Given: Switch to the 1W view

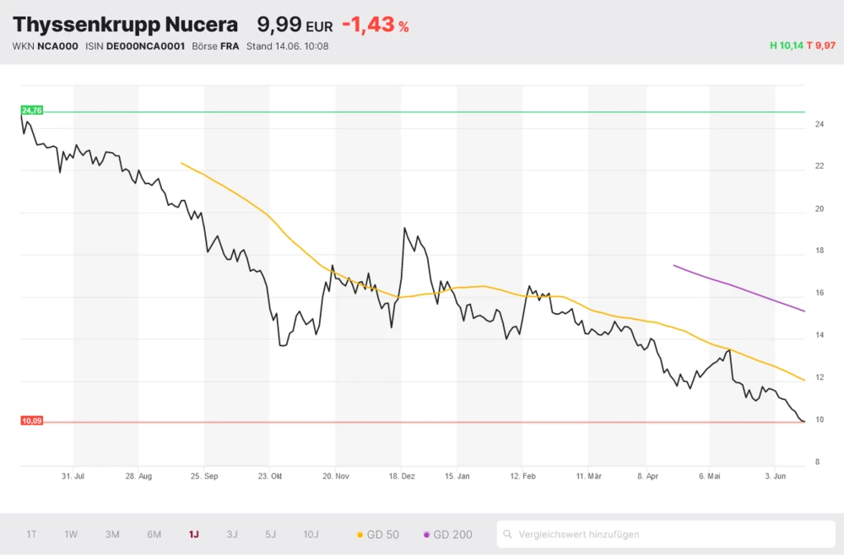Looking at the screenshot, I should [71, 533].
